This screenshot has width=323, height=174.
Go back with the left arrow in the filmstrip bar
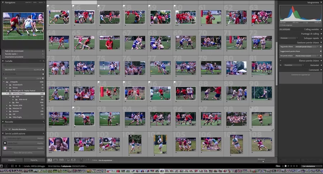pos(16,166)
